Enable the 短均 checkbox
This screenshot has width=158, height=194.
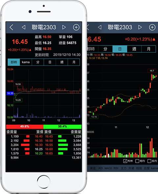(137, 161)
